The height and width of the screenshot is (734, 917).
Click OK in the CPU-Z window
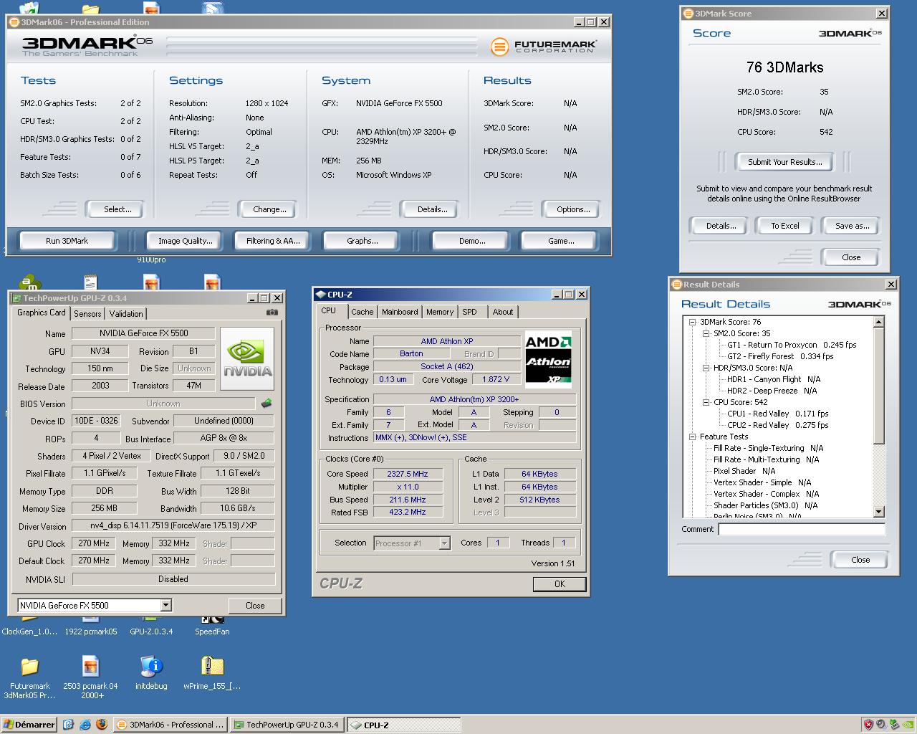pos(560,584)
